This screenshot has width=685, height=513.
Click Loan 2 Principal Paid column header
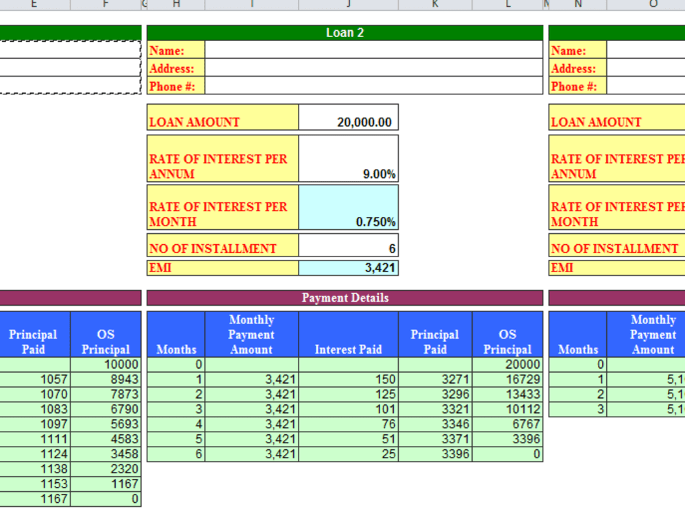[x=435, y=334]
